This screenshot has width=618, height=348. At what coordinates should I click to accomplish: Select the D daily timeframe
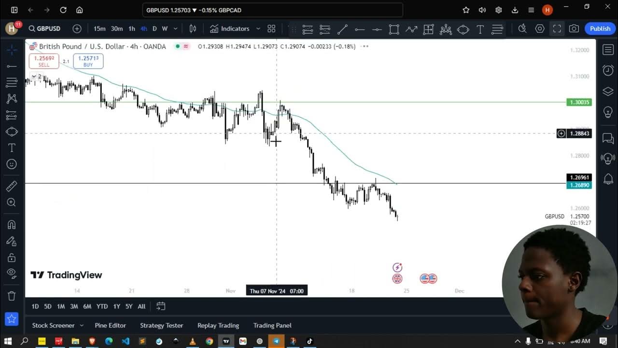click(x=154, y=29)
